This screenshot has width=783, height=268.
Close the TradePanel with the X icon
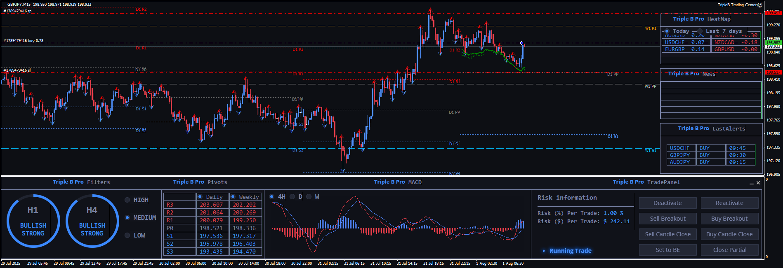[x=758, y=183]
